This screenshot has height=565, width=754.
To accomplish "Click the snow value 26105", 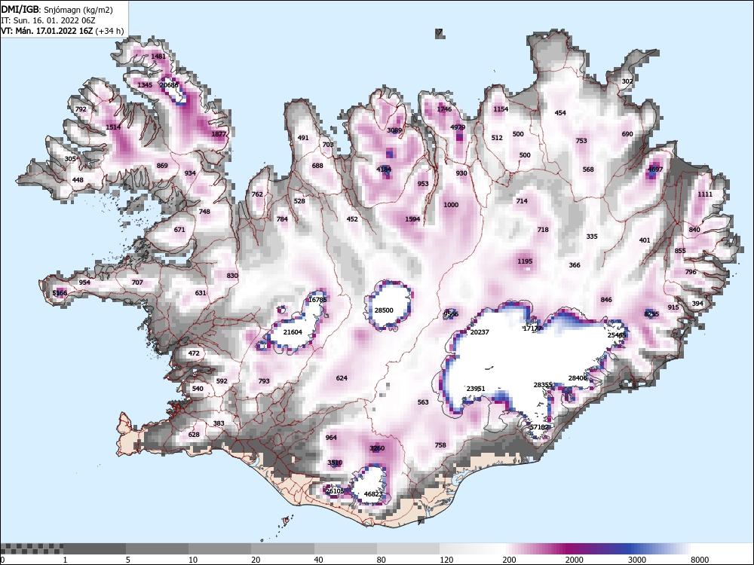I will point(335,491).
